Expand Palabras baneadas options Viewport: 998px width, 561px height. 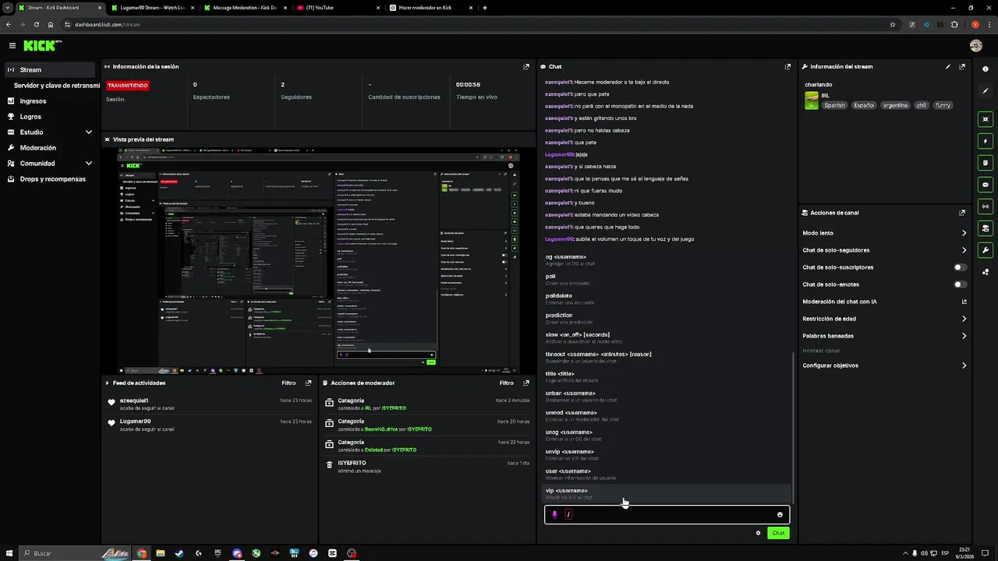[x=964, y=336]
